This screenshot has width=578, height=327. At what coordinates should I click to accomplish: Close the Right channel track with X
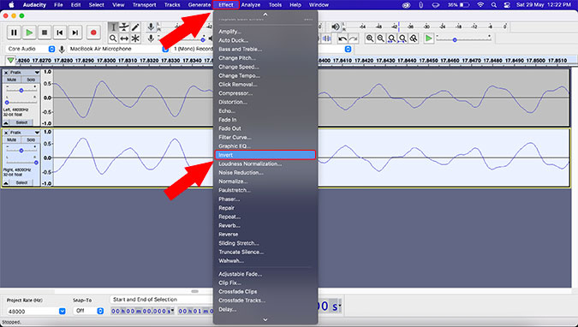click(6, 133)
